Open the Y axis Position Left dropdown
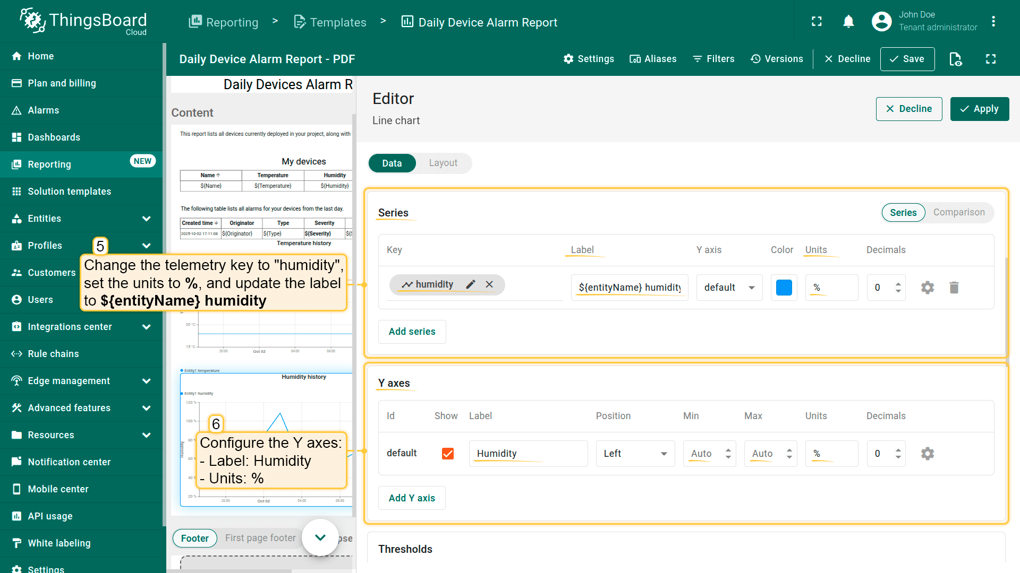Viewport: 1020px width, 573px height. point(635,454)
